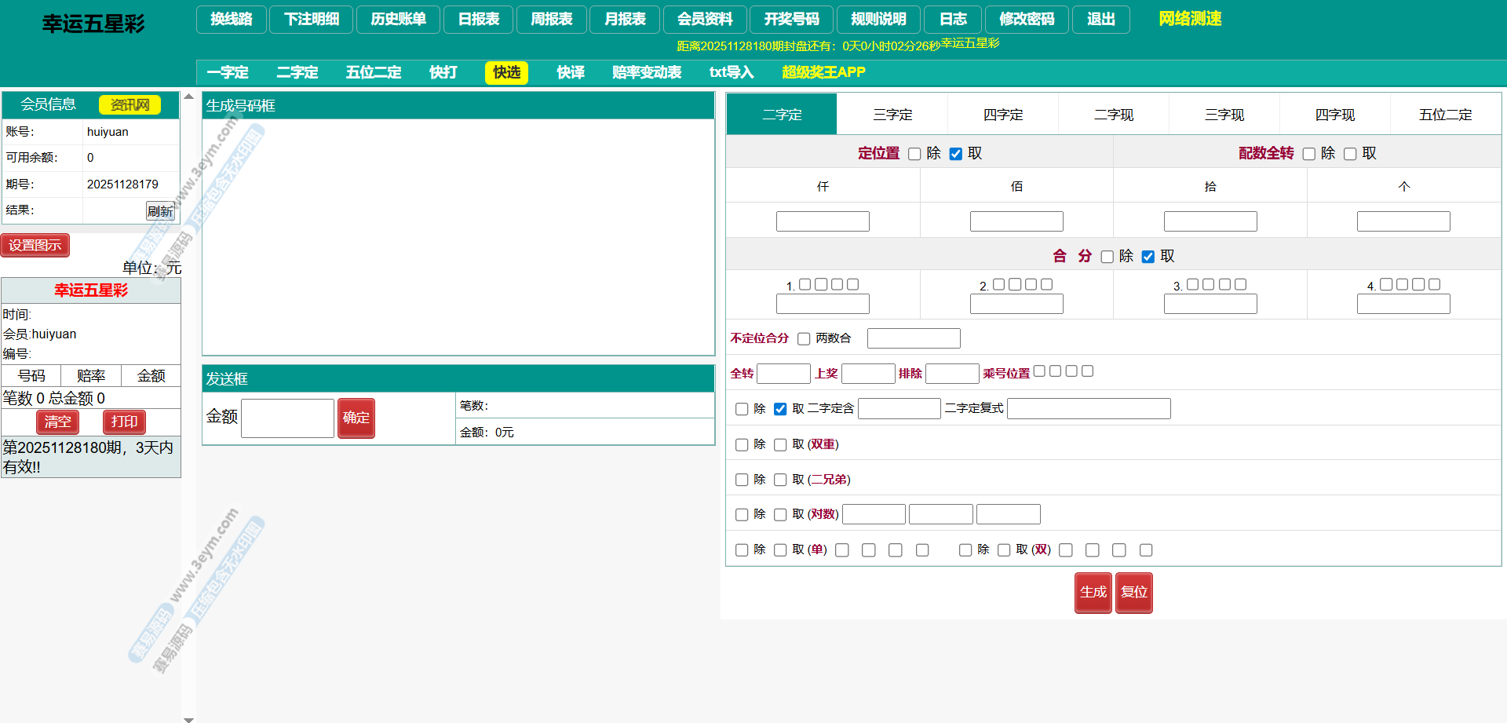Select the 五位二定 tab on right panel
The width and height of the screenshot is (1507, 723).
point(1445,115)
